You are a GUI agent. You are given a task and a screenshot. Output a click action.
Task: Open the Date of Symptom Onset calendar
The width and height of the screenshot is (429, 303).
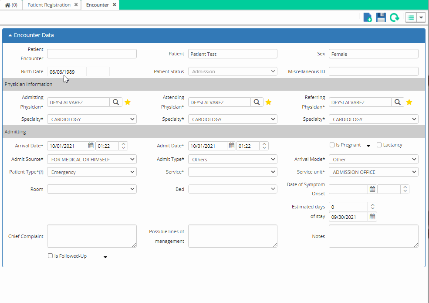point(372,189)
